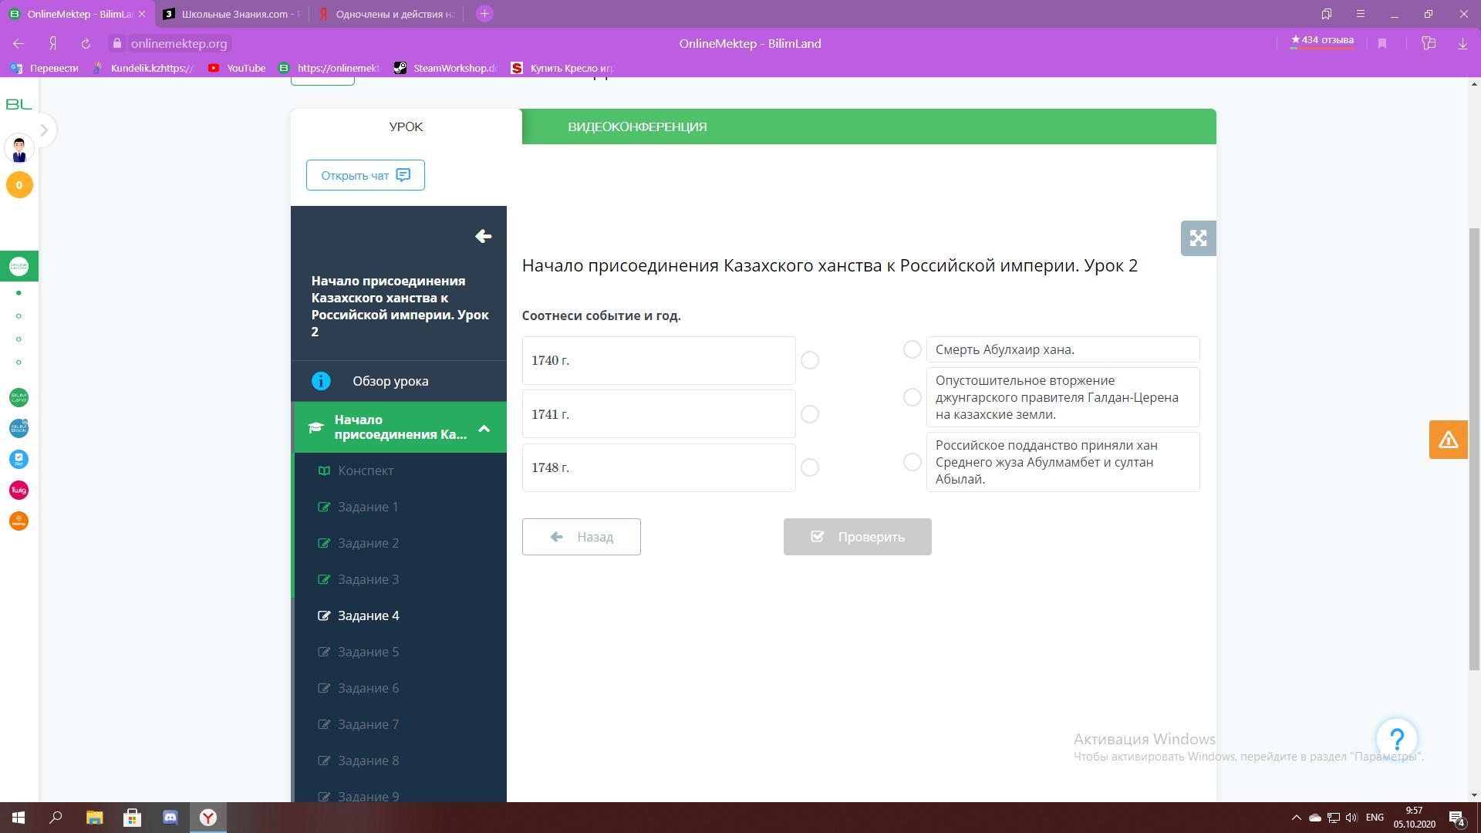The width and height of the screenshot is (1481, 833).
Task: Open the browser downloads arrow icon
Action: click(x=1462, y=44)
